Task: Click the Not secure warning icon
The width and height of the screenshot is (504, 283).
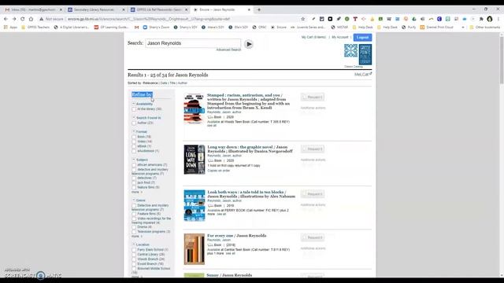Action: pos(41,19)
